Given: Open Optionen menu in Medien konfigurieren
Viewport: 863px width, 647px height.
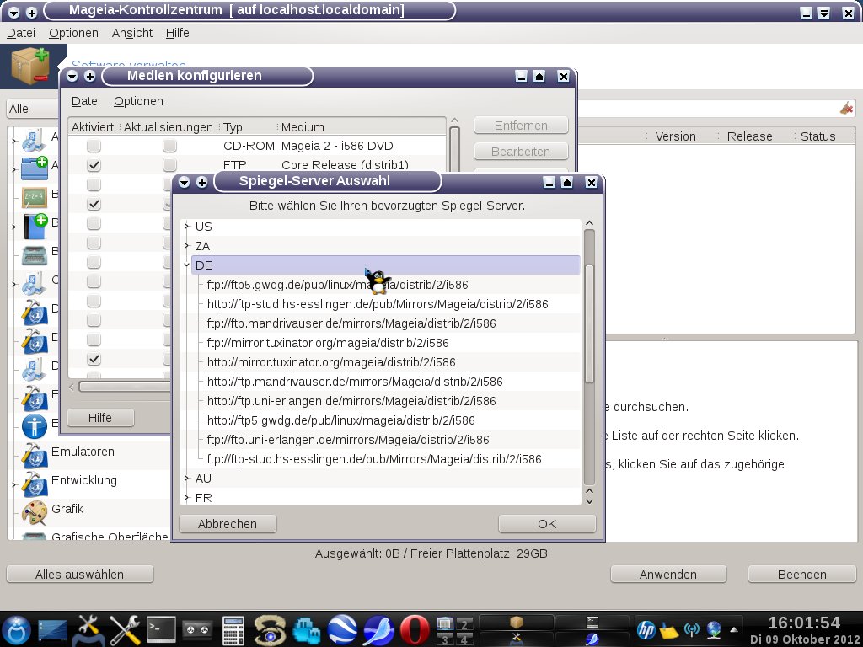Looking at the screenshot, I should click(x=138, y=101).
